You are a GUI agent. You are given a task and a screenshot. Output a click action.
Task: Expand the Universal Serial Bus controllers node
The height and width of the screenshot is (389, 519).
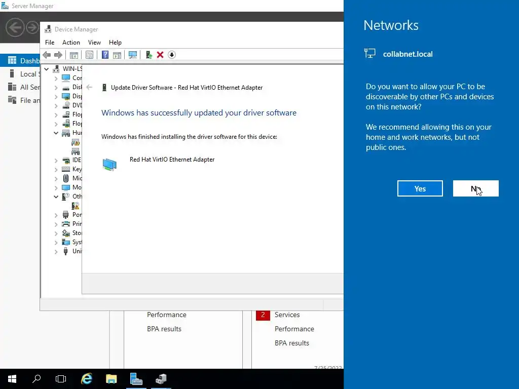56,251
